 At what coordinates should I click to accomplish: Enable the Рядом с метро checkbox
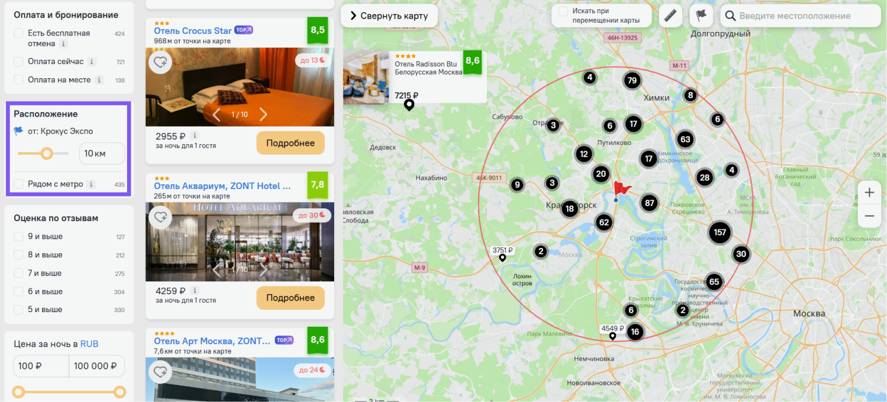click(x=19, y=184)
